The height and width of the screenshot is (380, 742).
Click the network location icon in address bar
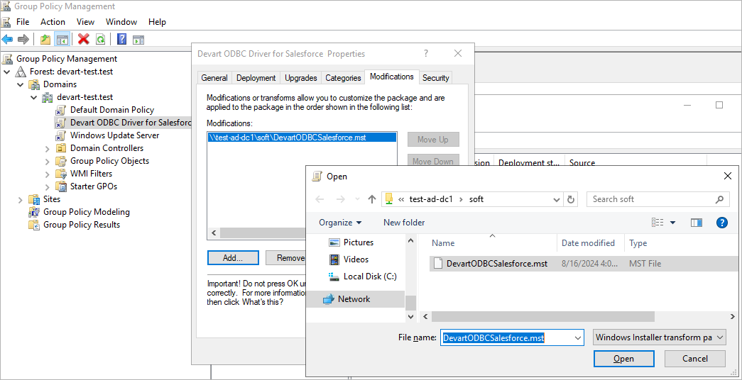(389, 199)
